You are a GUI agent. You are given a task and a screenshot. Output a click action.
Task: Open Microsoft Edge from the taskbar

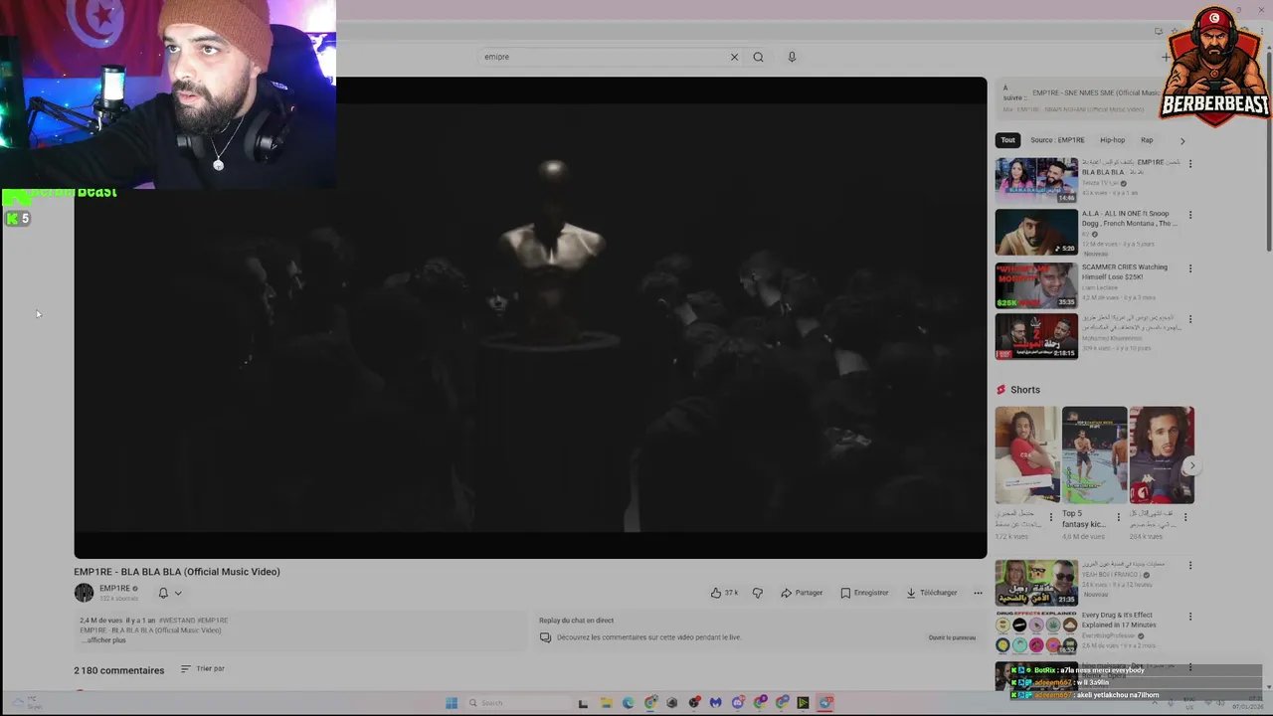(629, 703)
